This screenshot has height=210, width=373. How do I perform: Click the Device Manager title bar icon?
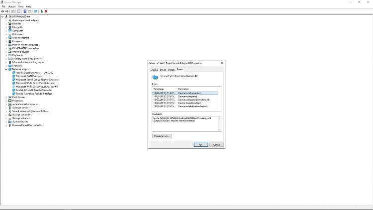tap(2, 2)
